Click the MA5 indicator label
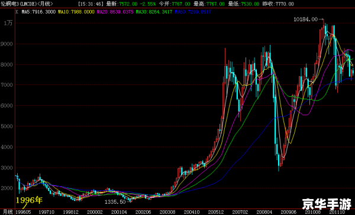The height and width of the screenshot is (215, 355). (x=38, y=12)
